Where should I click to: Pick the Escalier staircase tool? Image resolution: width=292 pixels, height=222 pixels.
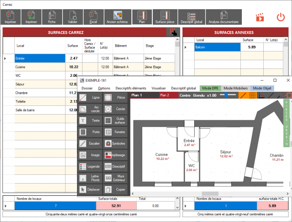click(x=91, y=143)
